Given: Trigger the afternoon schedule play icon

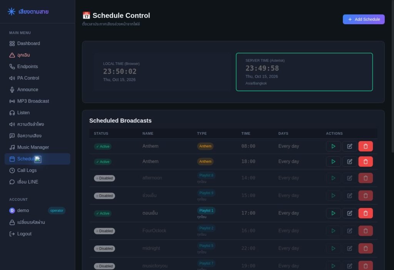Looking at the screenshot, I should coord(333,178).
